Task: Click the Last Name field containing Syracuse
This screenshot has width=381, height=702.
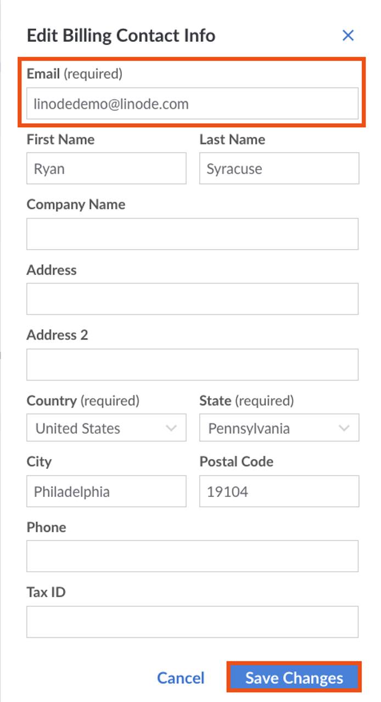Action: pos(279,169)
